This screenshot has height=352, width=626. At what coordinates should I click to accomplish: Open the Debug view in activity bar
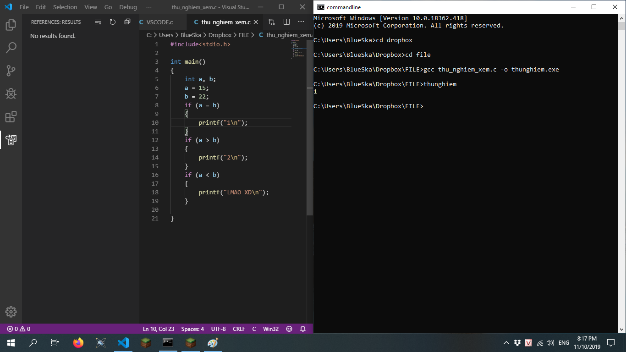pyautogui.click(x=11, y=93)
